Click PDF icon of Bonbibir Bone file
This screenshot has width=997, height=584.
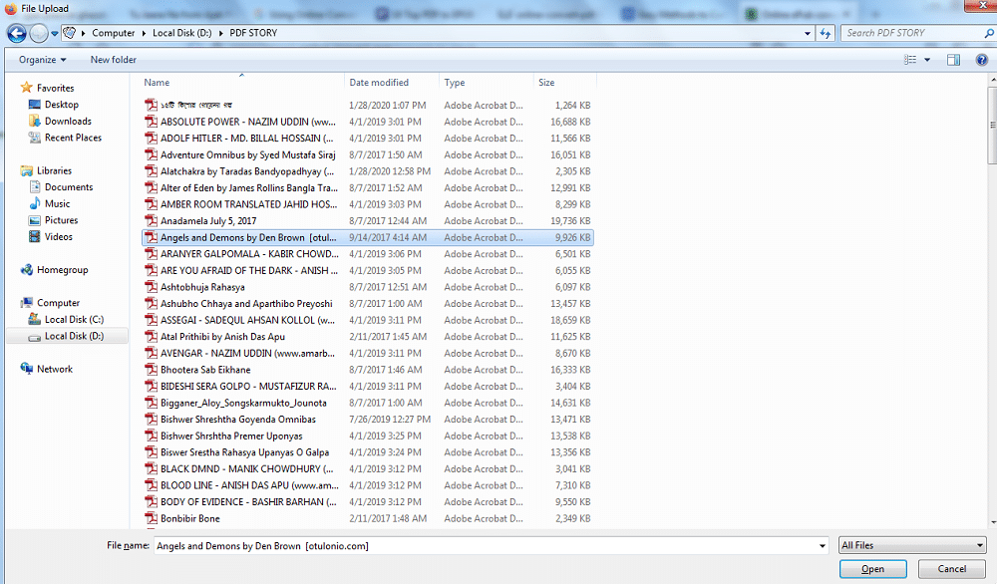(151, 518)
